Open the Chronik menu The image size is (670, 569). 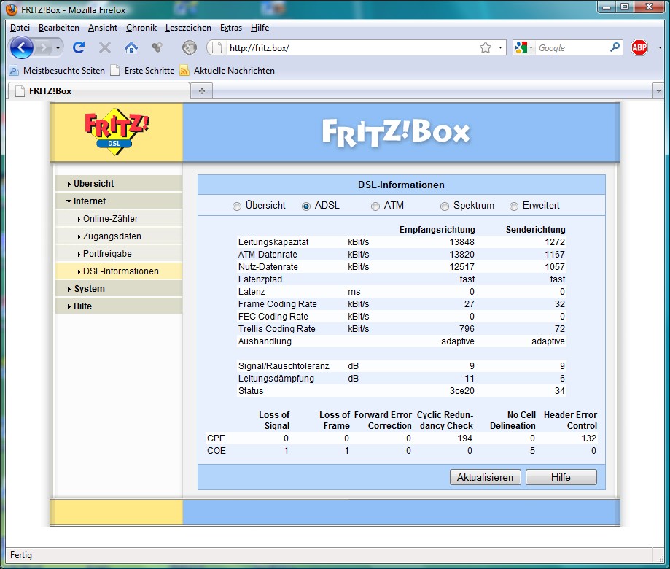coord(141,28)
